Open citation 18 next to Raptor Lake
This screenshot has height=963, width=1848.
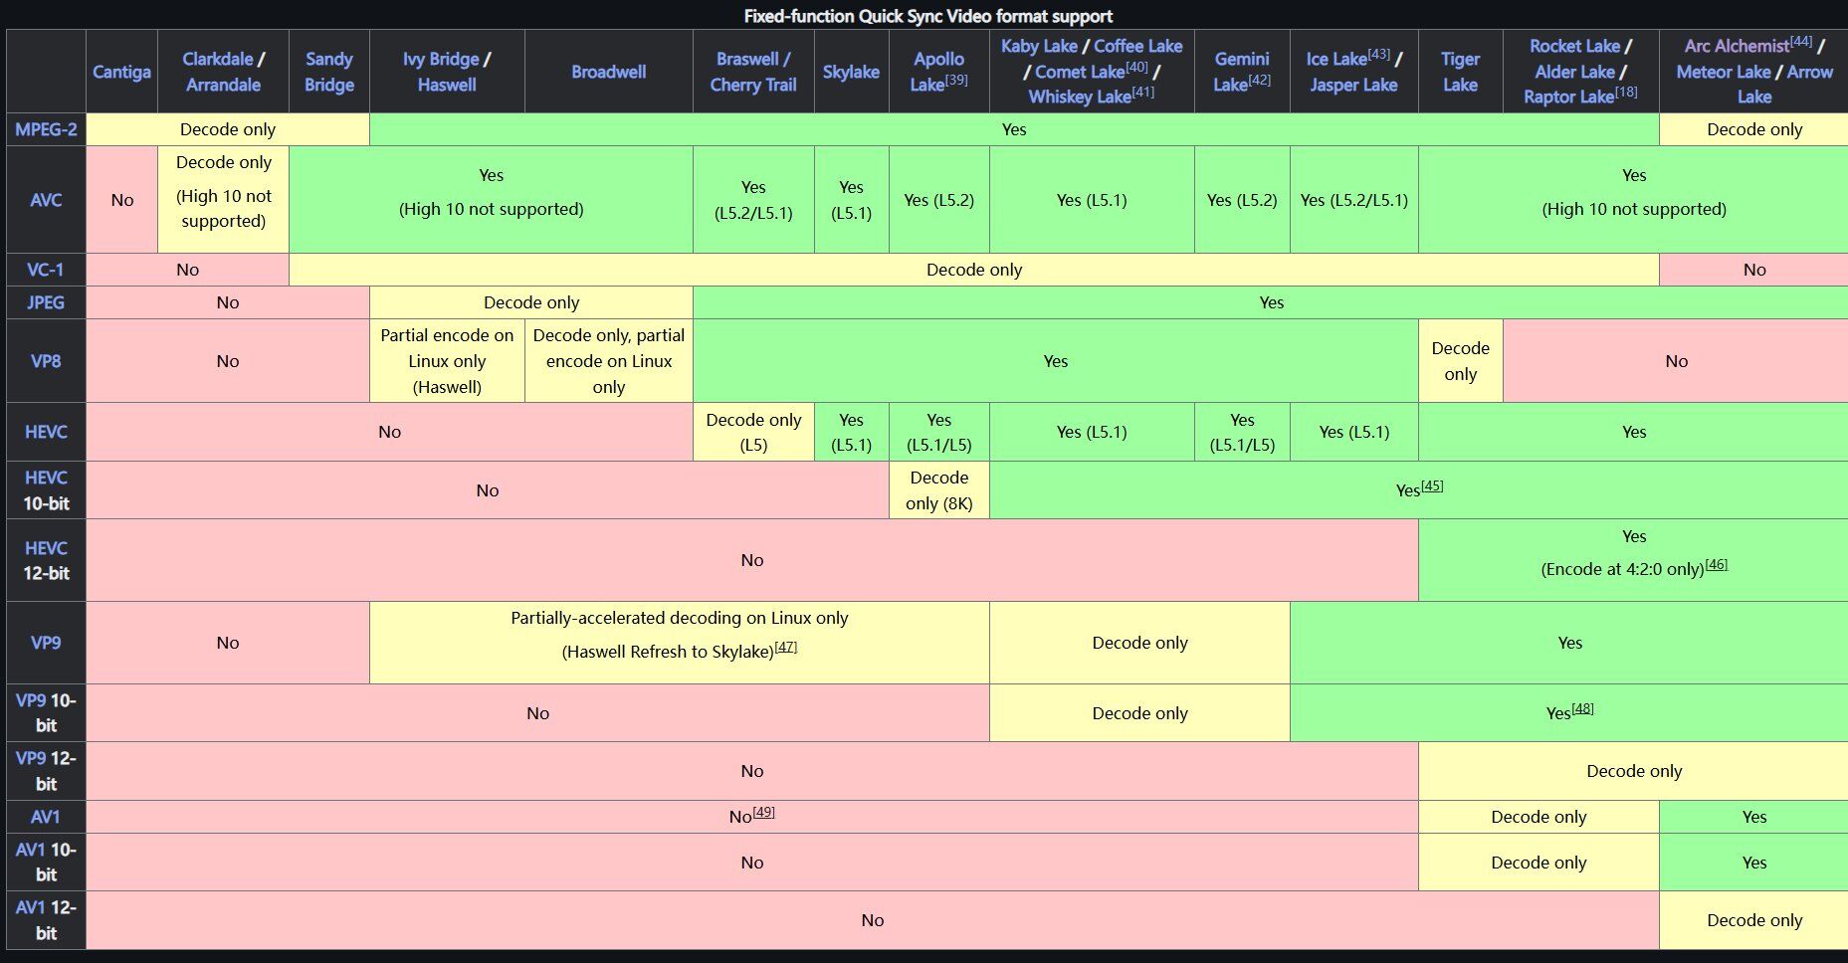tap(1626, 92)
